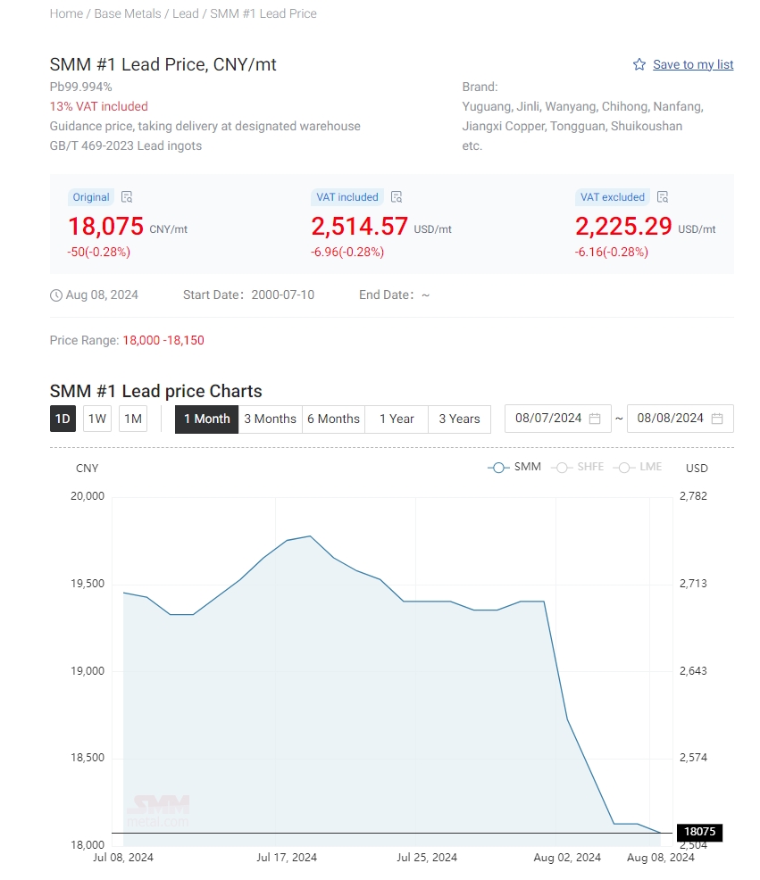Click the 08/07/2024 start date field
The height and width of the screenshot is (880, 760).
point(558,419)
